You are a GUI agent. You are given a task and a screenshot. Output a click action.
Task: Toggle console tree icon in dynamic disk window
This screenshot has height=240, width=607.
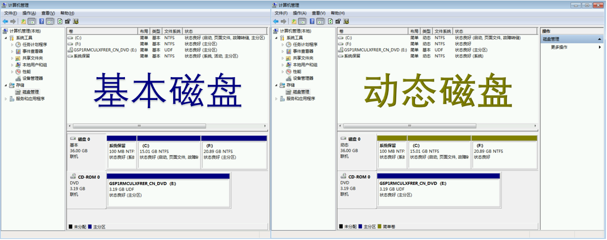pos(302,21)
